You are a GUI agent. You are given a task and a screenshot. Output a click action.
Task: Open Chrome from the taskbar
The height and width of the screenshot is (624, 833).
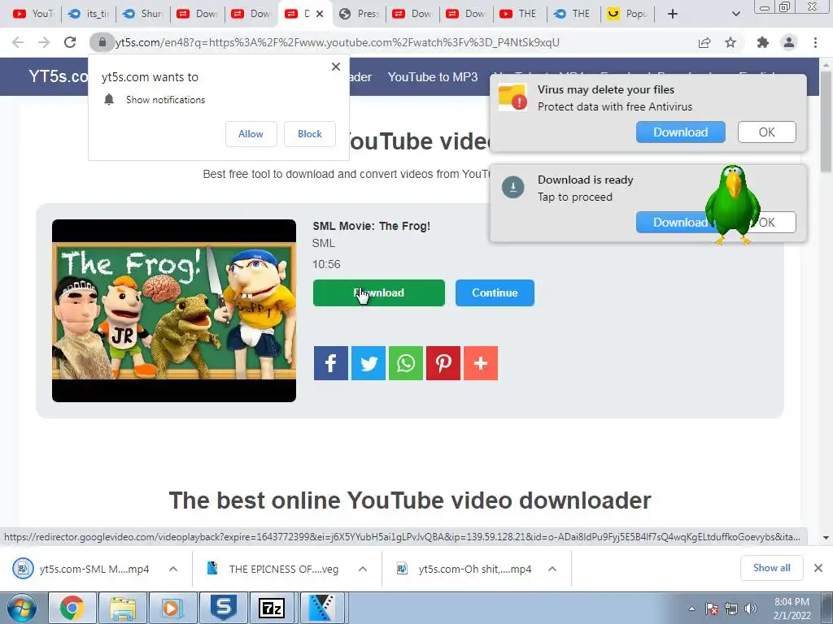point(72,608)
